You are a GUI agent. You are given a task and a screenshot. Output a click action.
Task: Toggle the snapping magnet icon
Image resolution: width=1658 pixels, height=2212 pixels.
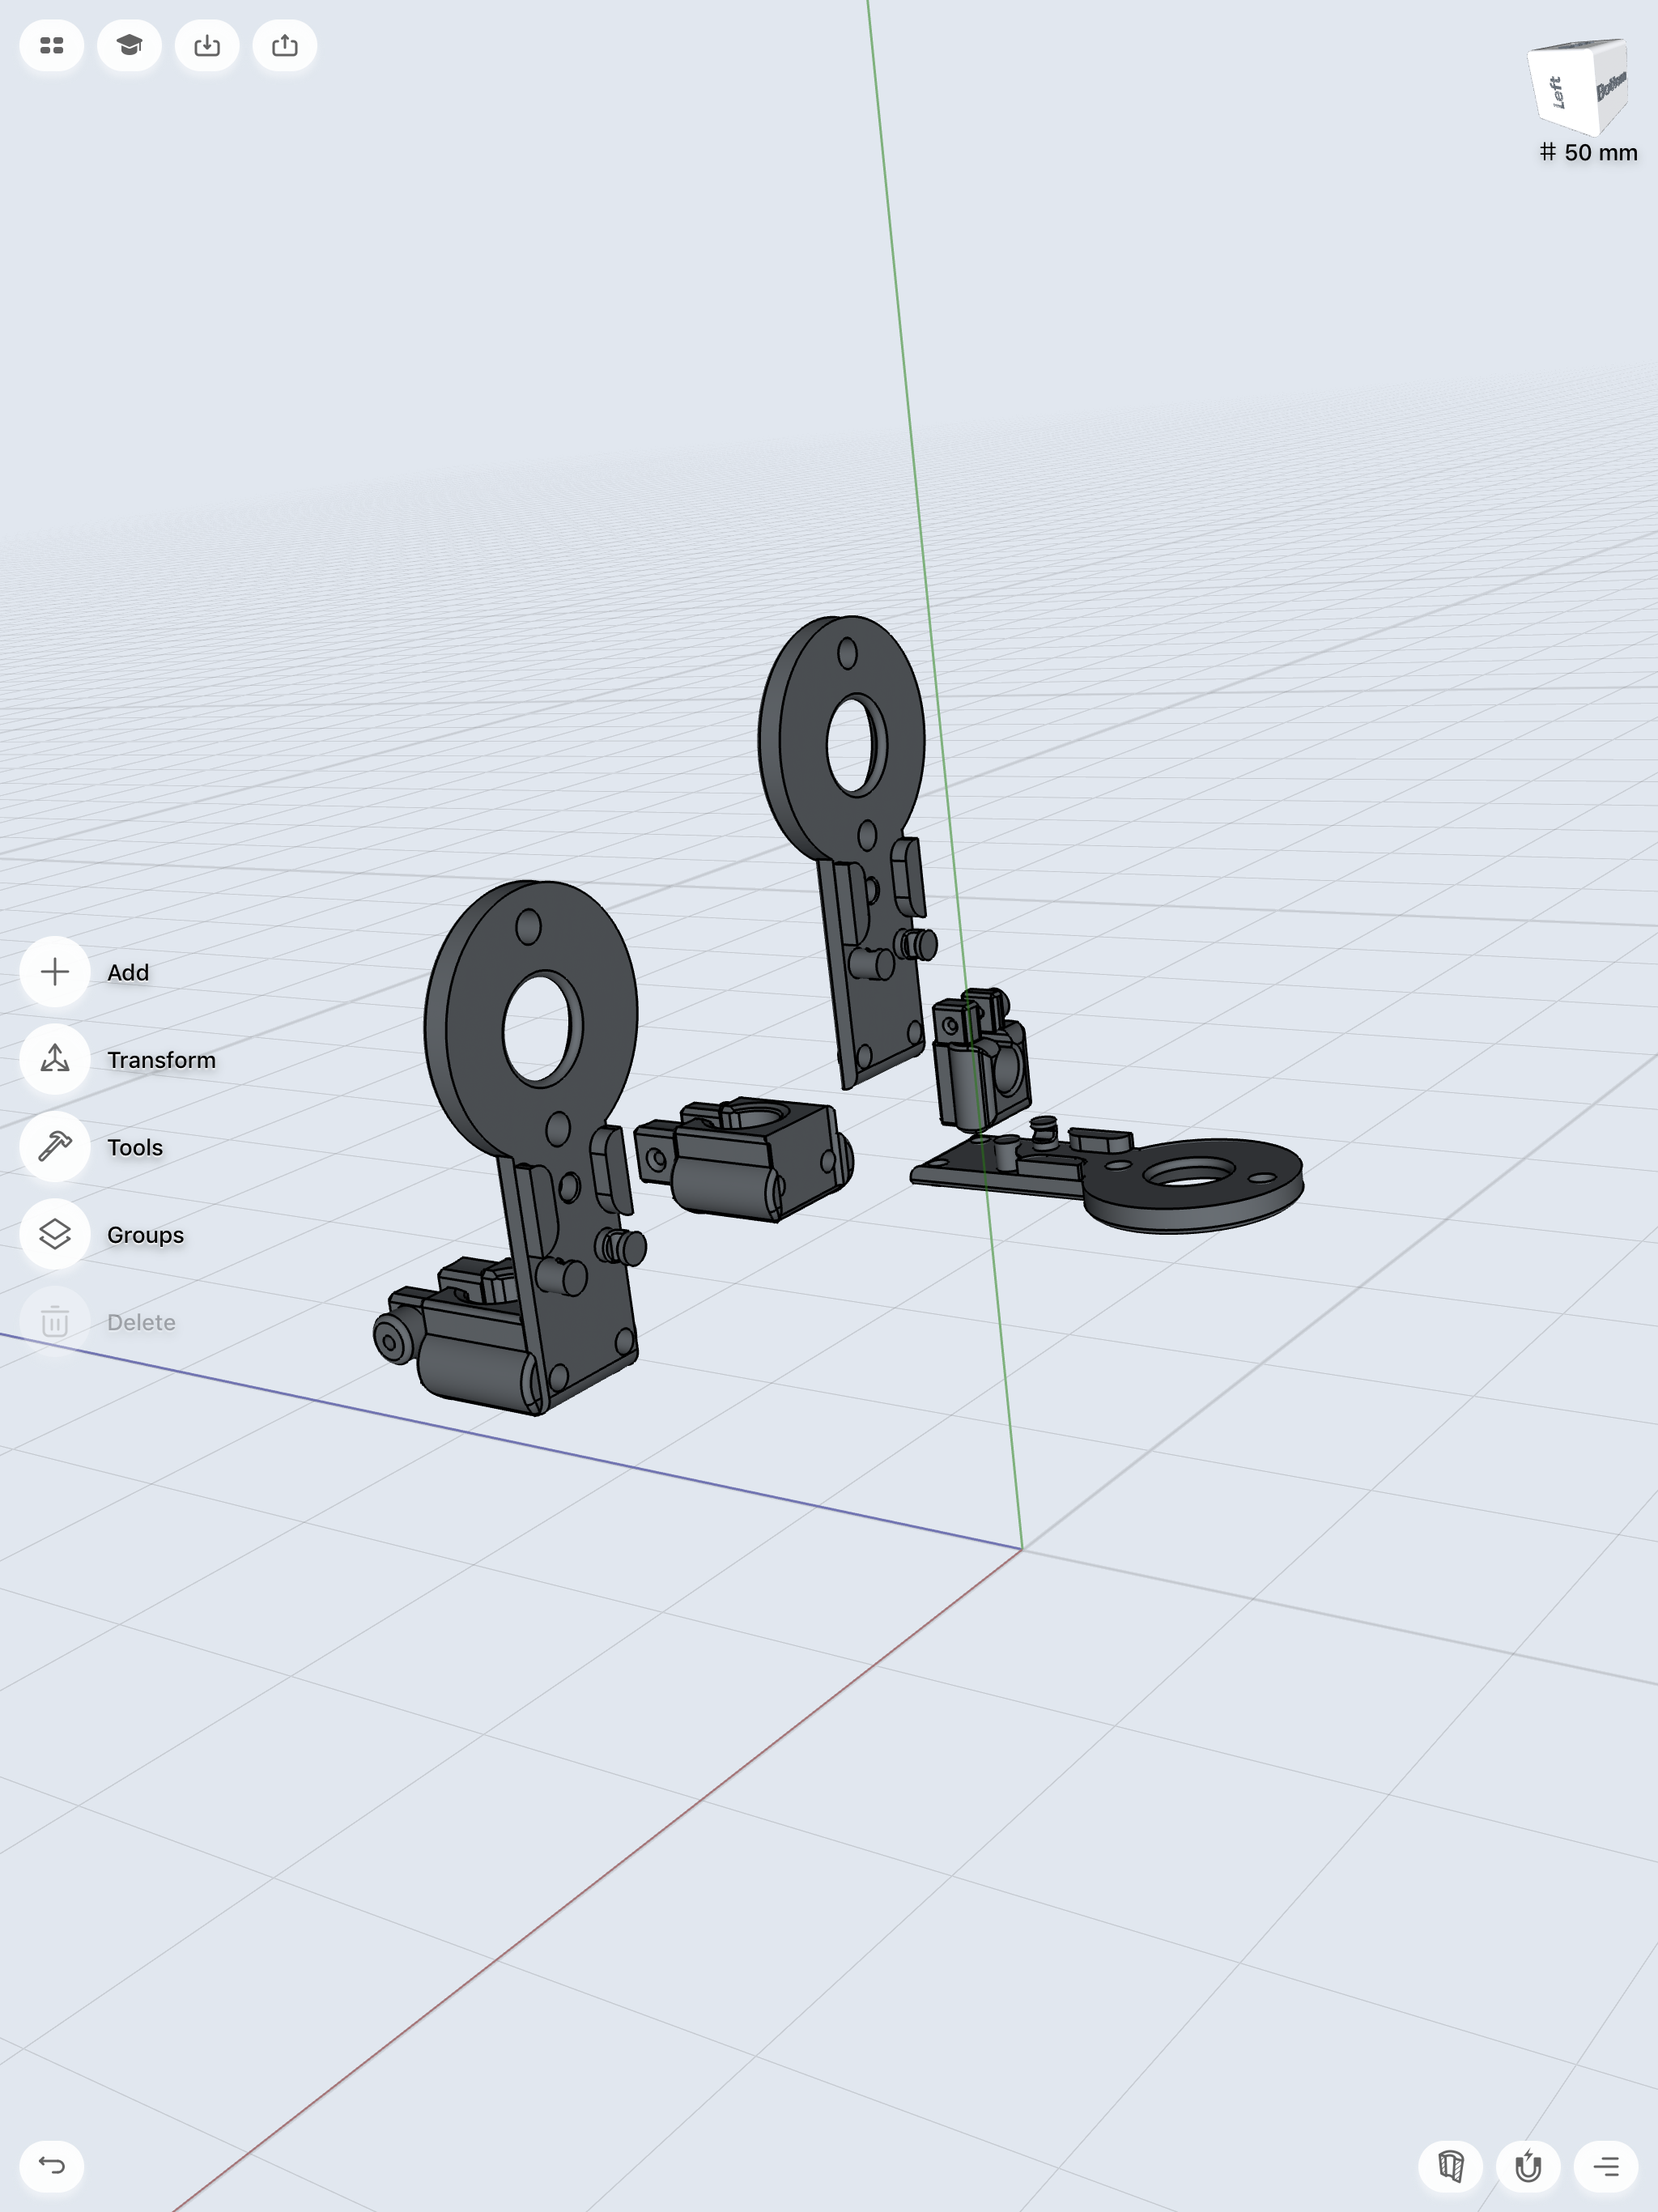(x=1528, y=2166)
